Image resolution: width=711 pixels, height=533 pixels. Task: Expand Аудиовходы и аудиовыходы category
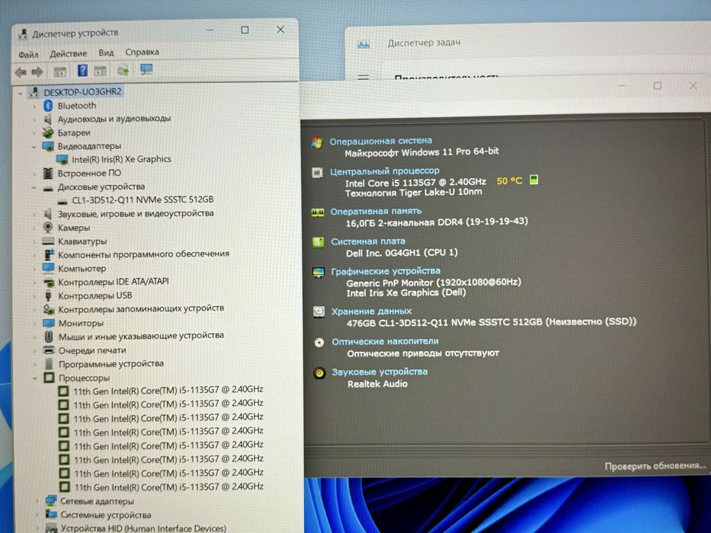[34, 120]
